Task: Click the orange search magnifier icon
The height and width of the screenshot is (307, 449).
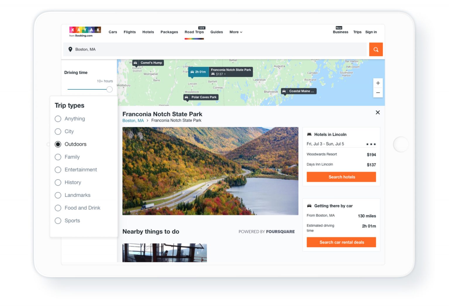Action: tap(376, 49)
